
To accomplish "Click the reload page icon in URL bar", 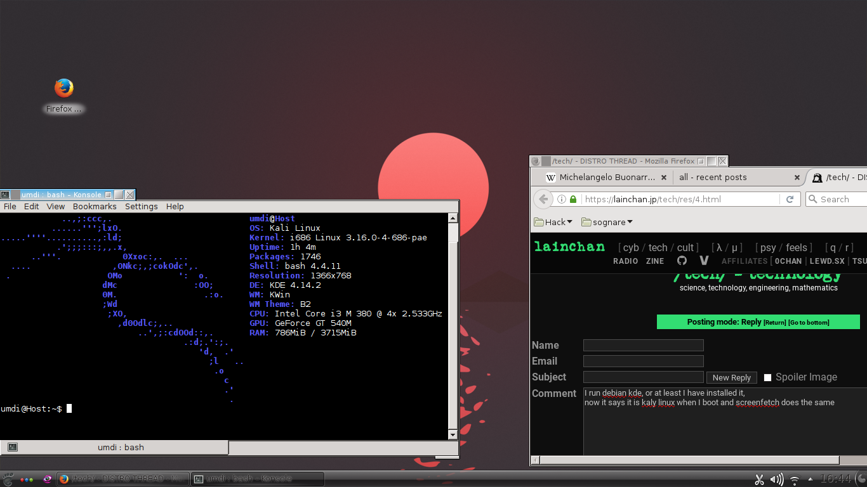I will coord(790,199).
